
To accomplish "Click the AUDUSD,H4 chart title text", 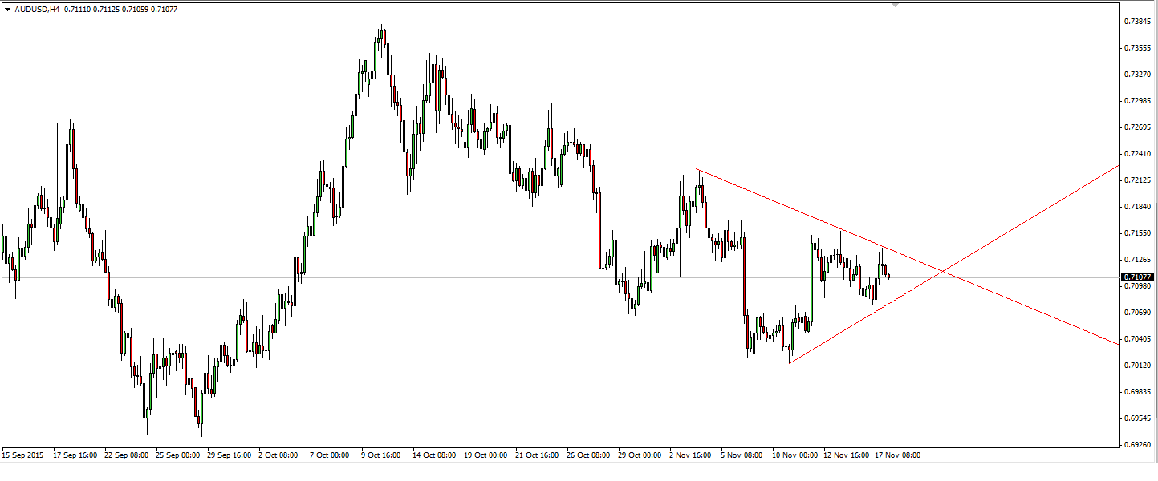I will pos(37,10).
